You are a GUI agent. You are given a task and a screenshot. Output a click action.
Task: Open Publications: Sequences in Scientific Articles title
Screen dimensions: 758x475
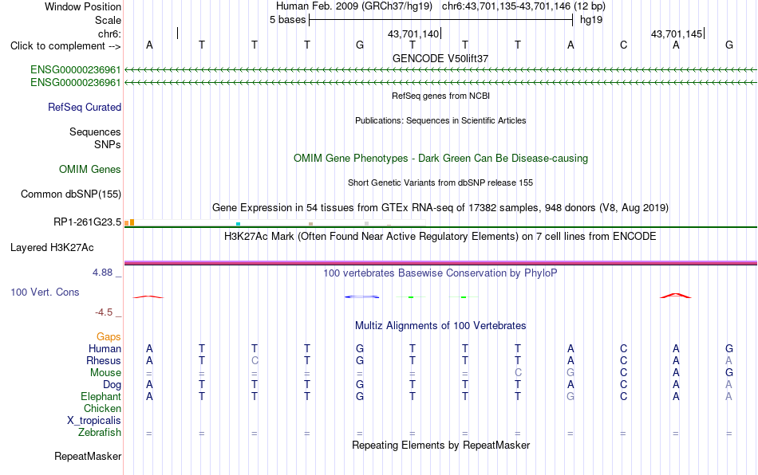pos(440,120)
